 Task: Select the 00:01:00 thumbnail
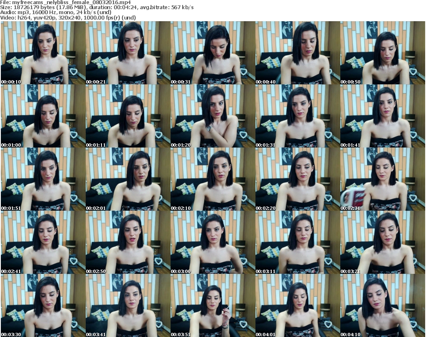click(x=43, y=116)
